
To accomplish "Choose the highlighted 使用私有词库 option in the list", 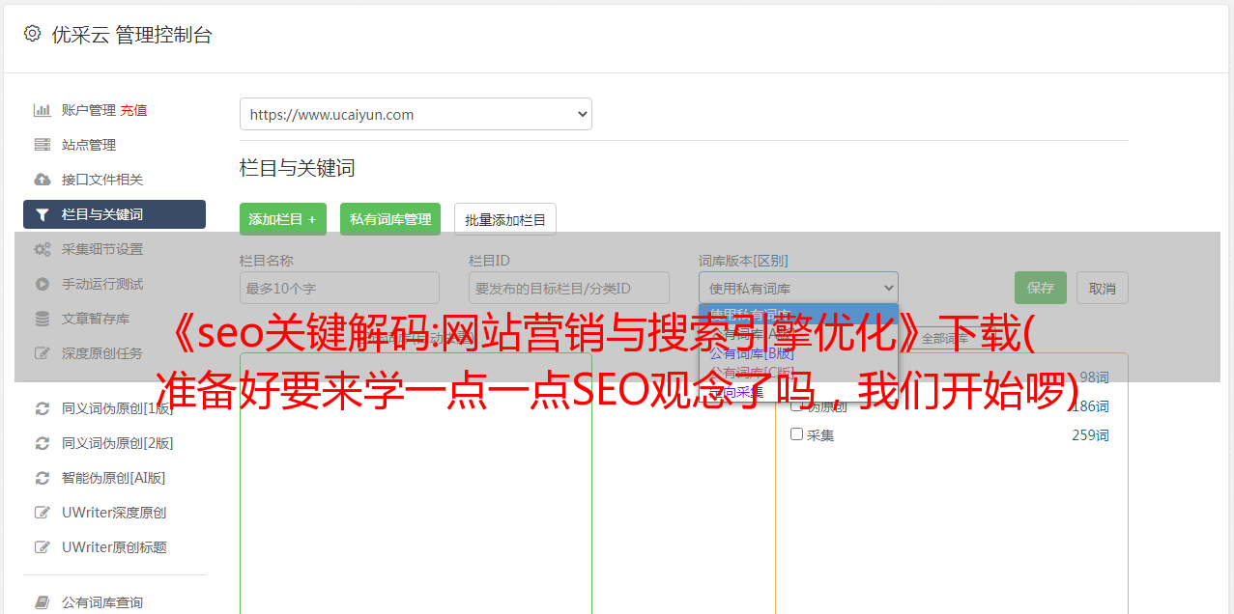I will coord(798,313).
